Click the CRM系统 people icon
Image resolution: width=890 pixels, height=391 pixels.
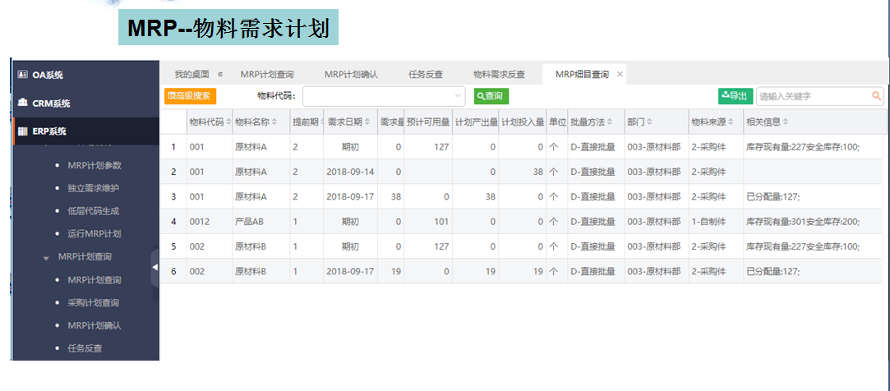tap(22, 103)
